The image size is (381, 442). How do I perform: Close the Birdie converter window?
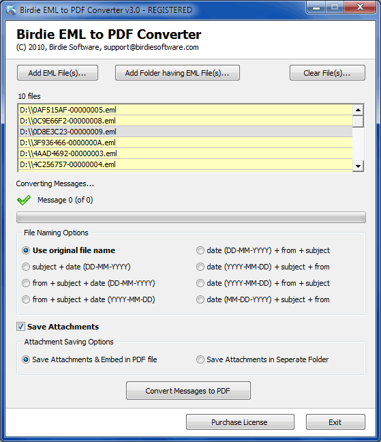[x=360, y=8]
